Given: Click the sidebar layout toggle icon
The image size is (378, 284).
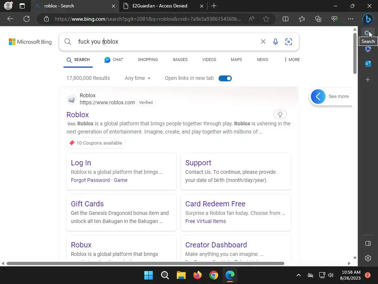Looking at the screenshot, I should point(368,243).
